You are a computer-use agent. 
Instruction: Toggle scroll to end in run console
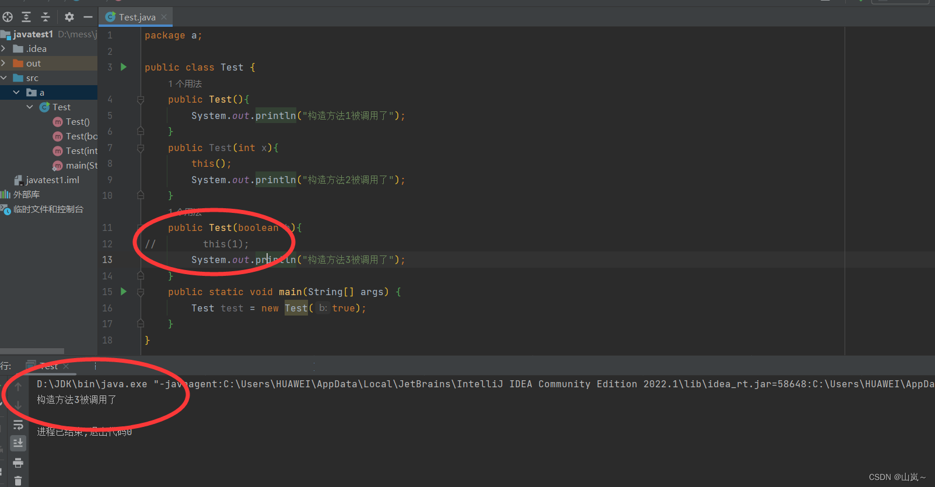click(x=18, y=443)
